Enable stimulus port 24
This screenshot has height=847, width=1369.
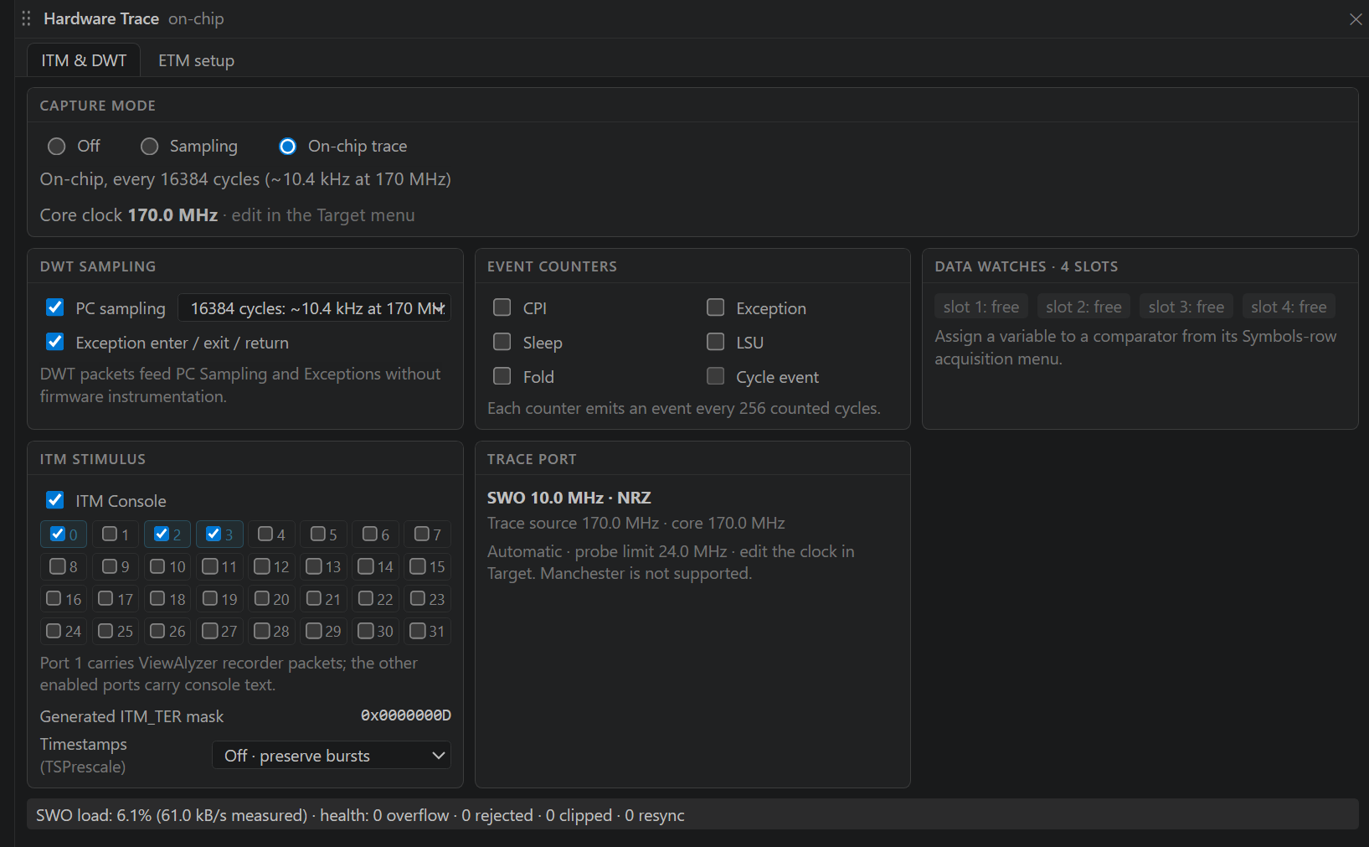point(54,631)
